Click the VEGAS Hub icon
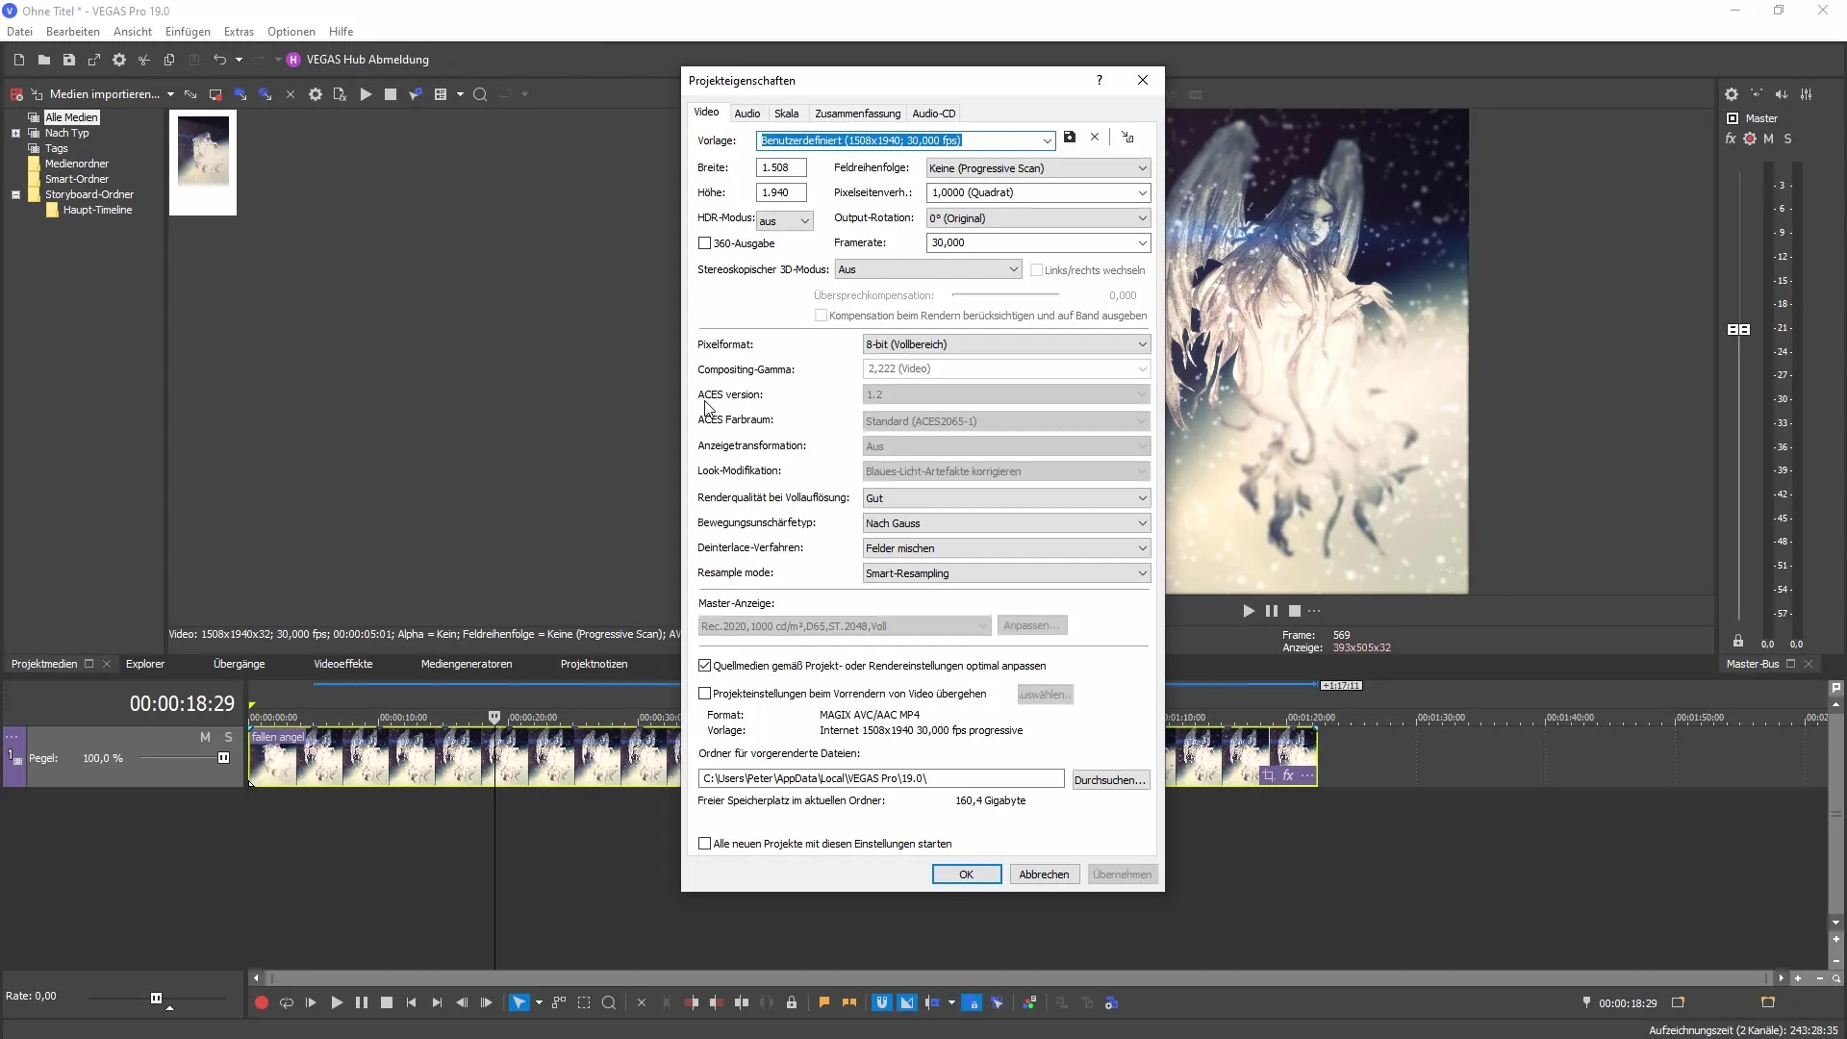This screenshot has width=1847, height=1039. tap(293, 60)
